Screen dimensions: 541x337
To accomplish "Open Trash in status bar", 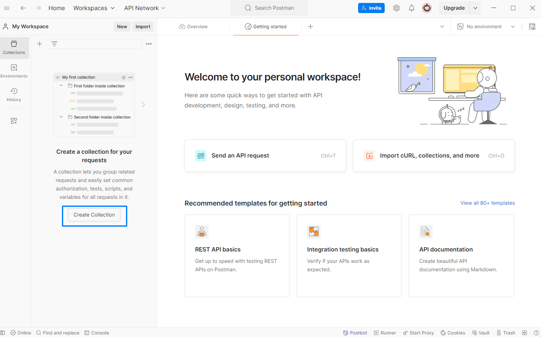I will pos(506,333).
